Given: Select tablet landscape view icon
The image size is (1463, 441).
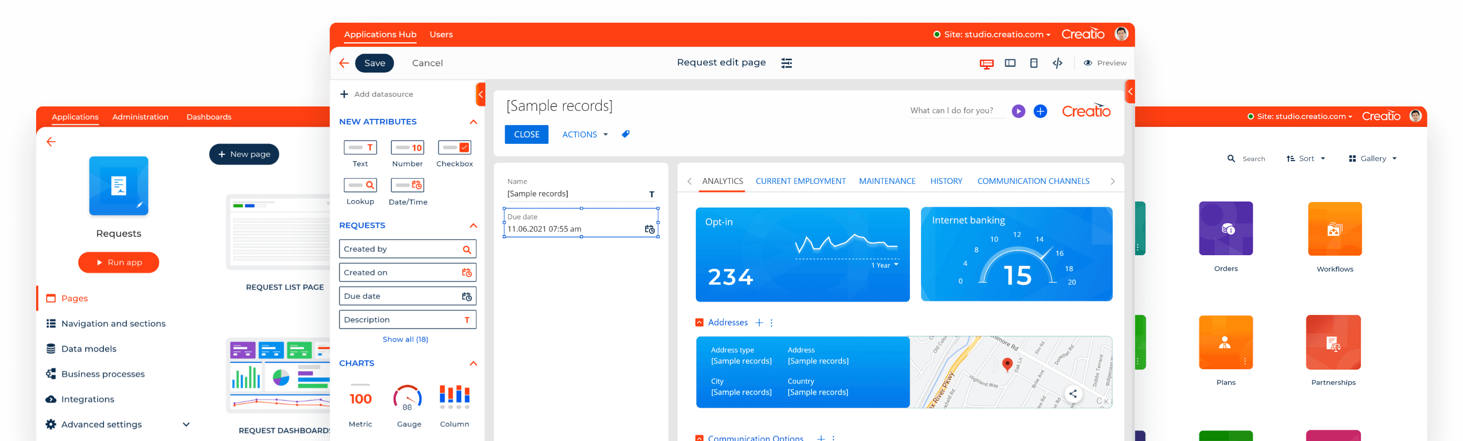Looking at the screenshot, I should point(1010,63).
